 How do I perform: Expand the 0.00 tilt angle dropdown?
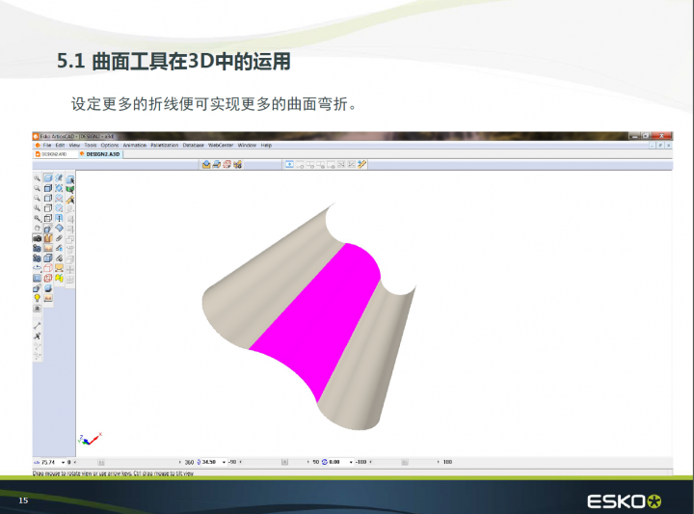351,462
